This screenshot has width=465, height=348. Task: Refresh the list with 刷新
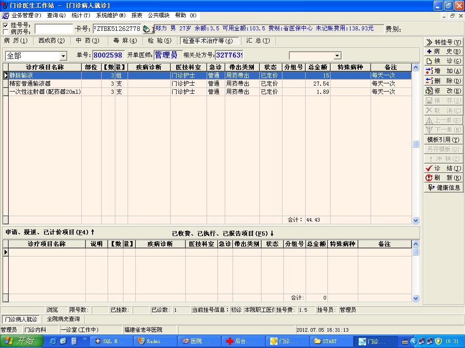pos(443,178)
